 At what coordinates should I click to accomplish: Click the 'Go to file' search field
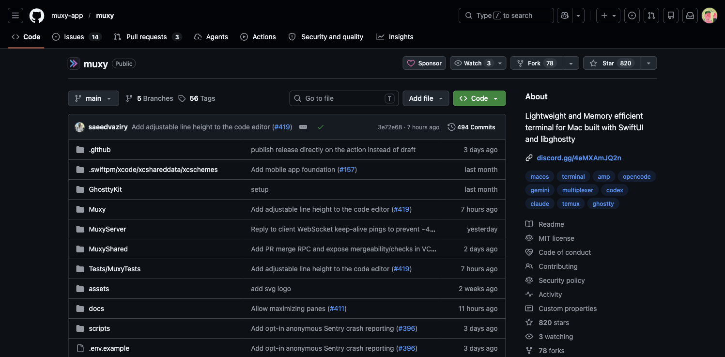(344, 98)
